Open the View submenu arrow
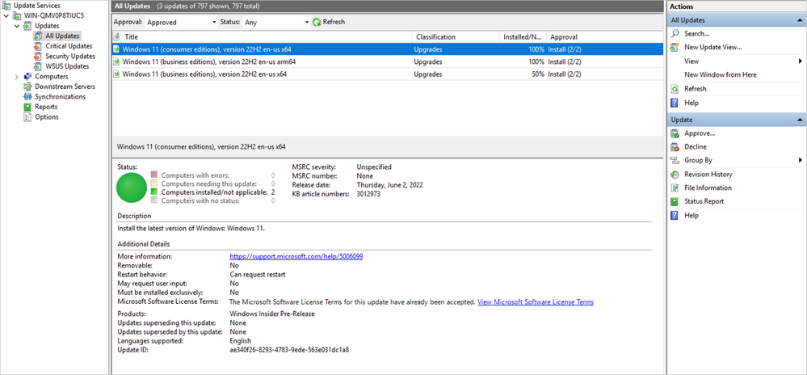The width and height of the screenshot is (807, 375). pyautogui.click(x=801, y=61)
